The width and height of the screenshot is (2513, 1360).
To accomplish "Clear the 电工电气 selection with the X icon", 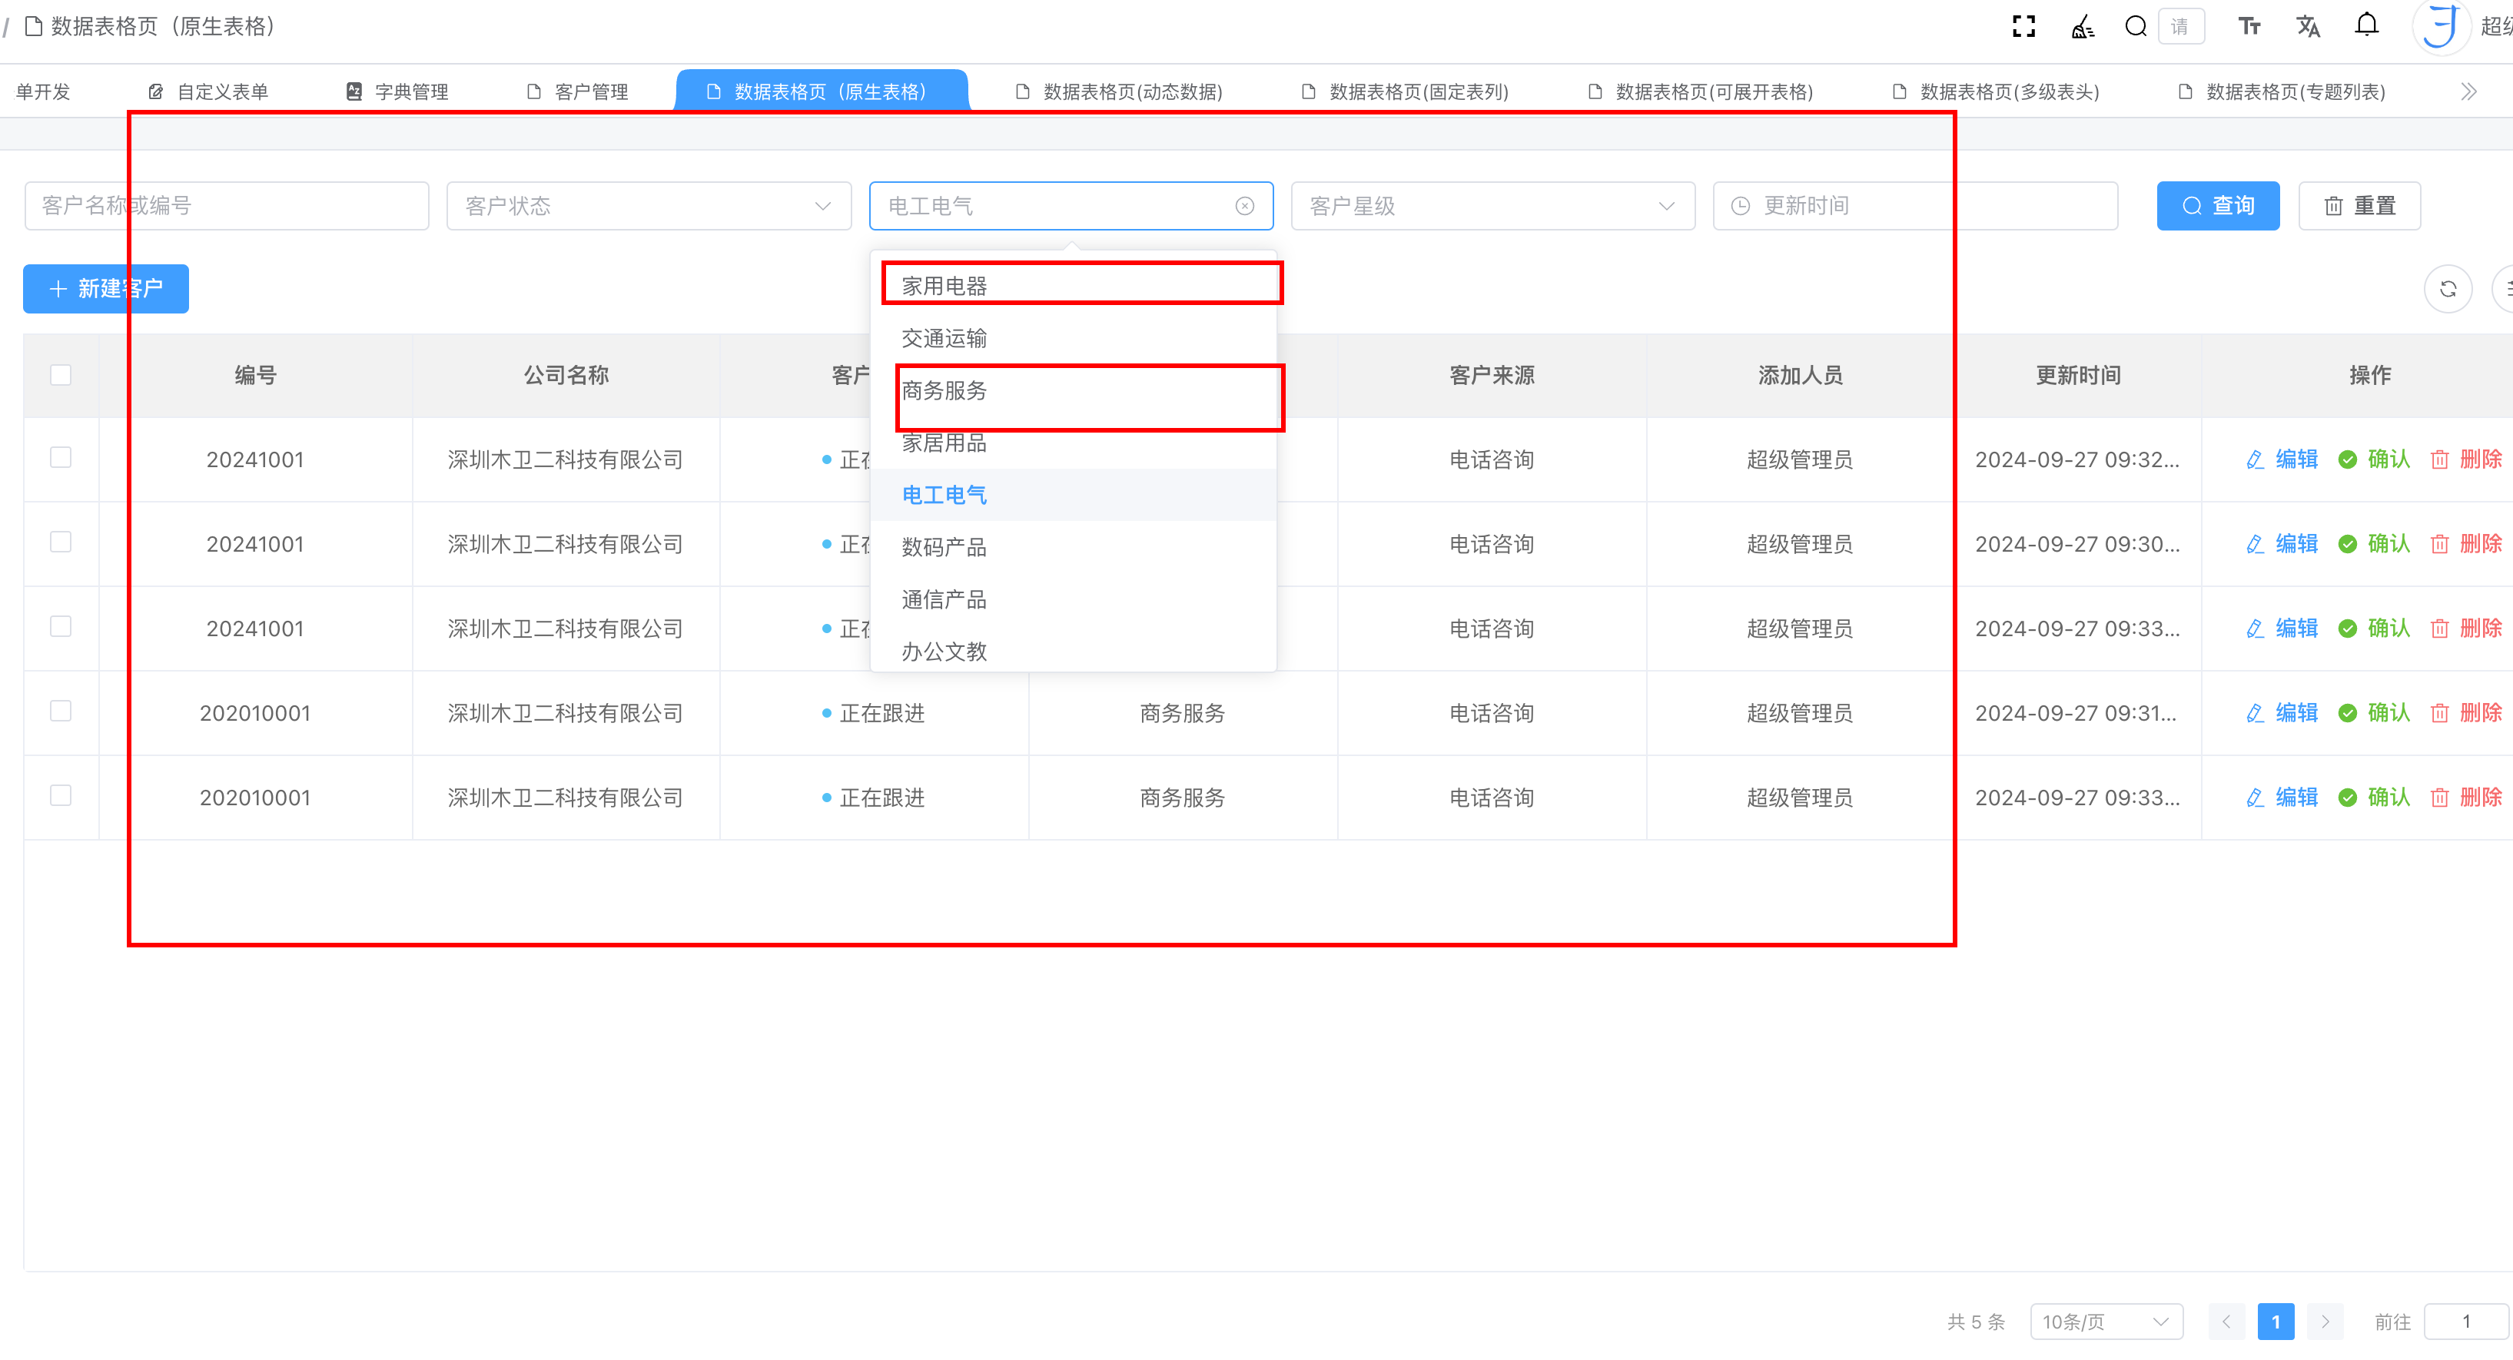I will (x=1243, y=206).
